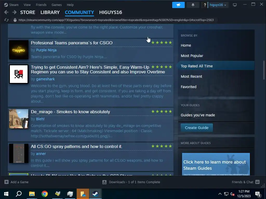The image size is (266, 199).
Task: Open the Steam menu
Action: [x=14, y=5]
